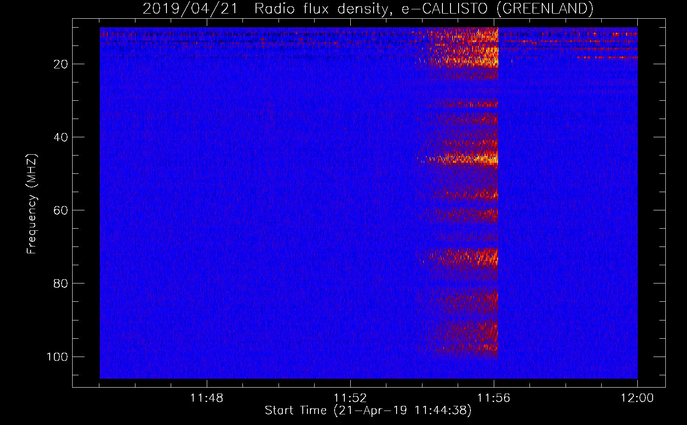
Task: Select the 12:00 time tick label
Action: pyautogui.click(x=637, y=398)
